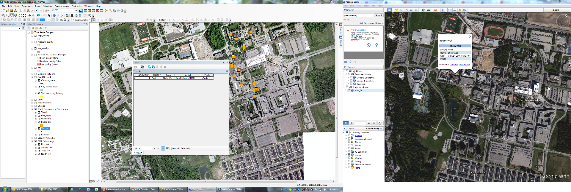Select the Zoom Out tool in ArcMap
Screen dimensions: 571x192
[x=7, y=15]
